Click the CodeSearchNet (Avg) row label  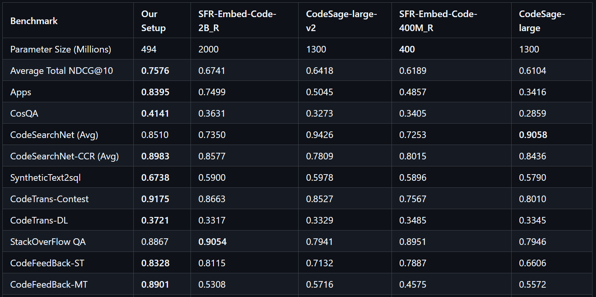pos(54,135)
